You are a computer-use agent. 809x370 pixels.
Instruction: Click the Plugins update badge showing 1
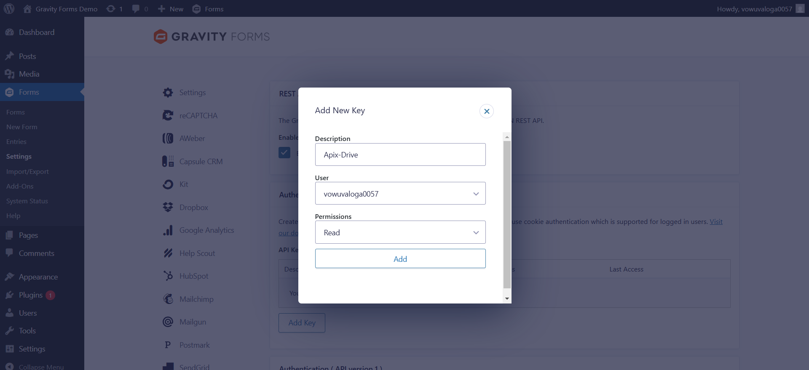[50, 295]
